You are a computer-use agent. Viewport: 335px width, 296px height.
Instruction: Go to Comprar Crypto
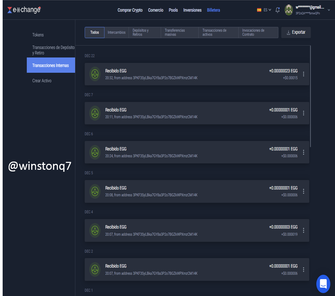130,10
